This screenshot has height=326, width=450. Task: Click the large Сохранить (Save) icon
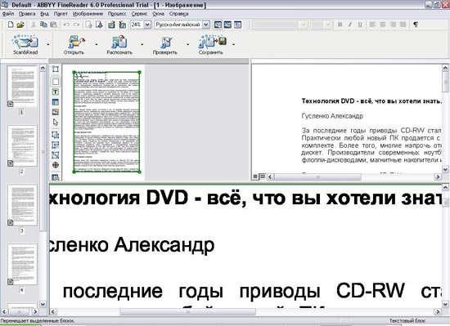pos(213,42)
